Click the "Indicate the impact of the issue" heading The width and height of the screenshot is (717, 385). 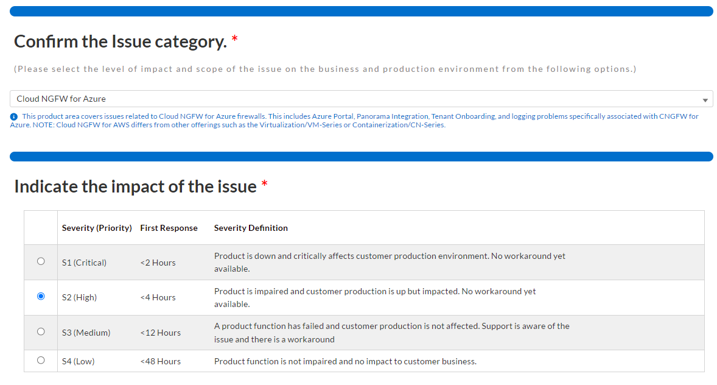[135, 186]
